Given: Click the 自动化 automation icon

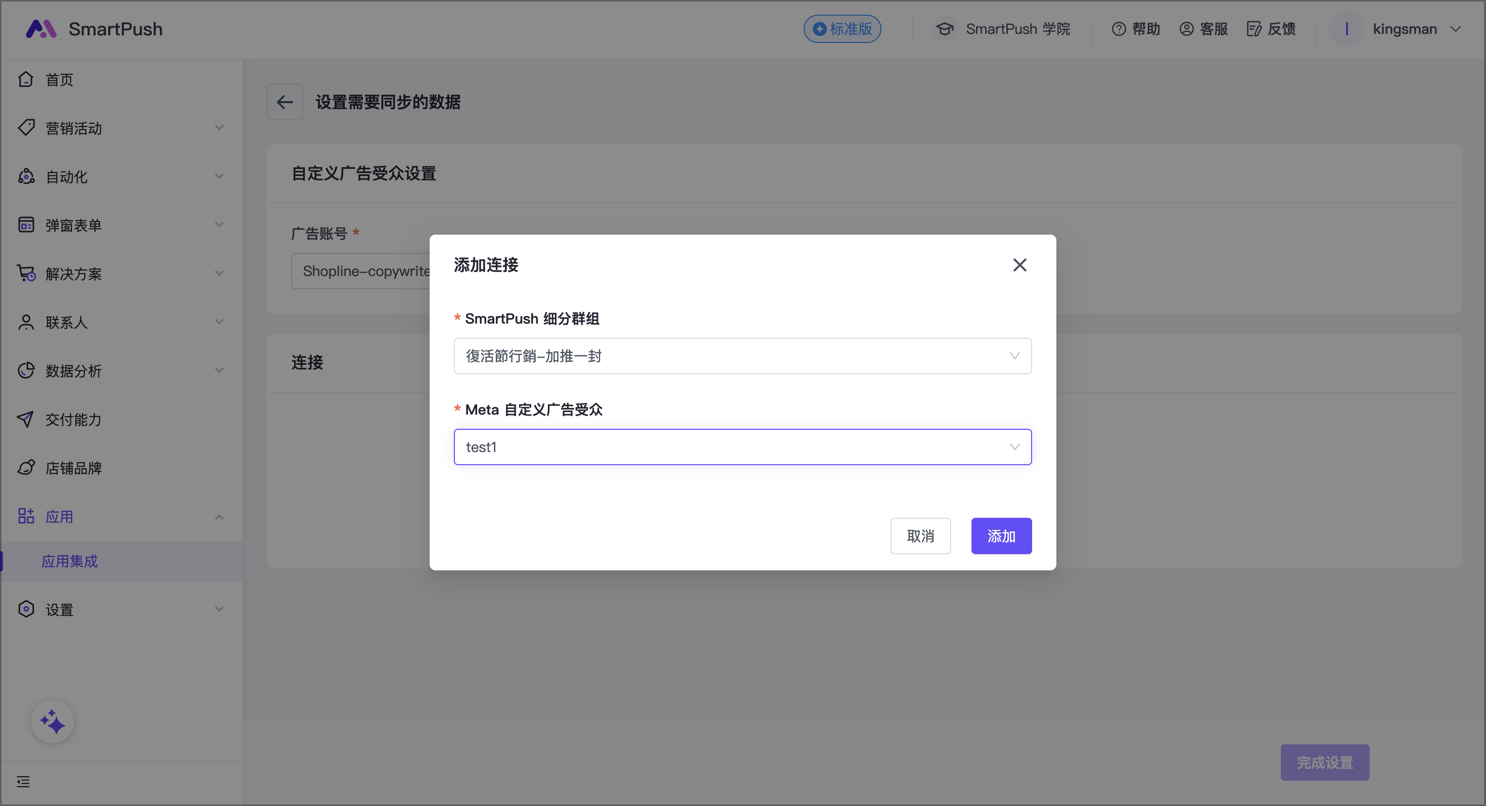Looking at the screenshot, I should (x=26, y=176).
